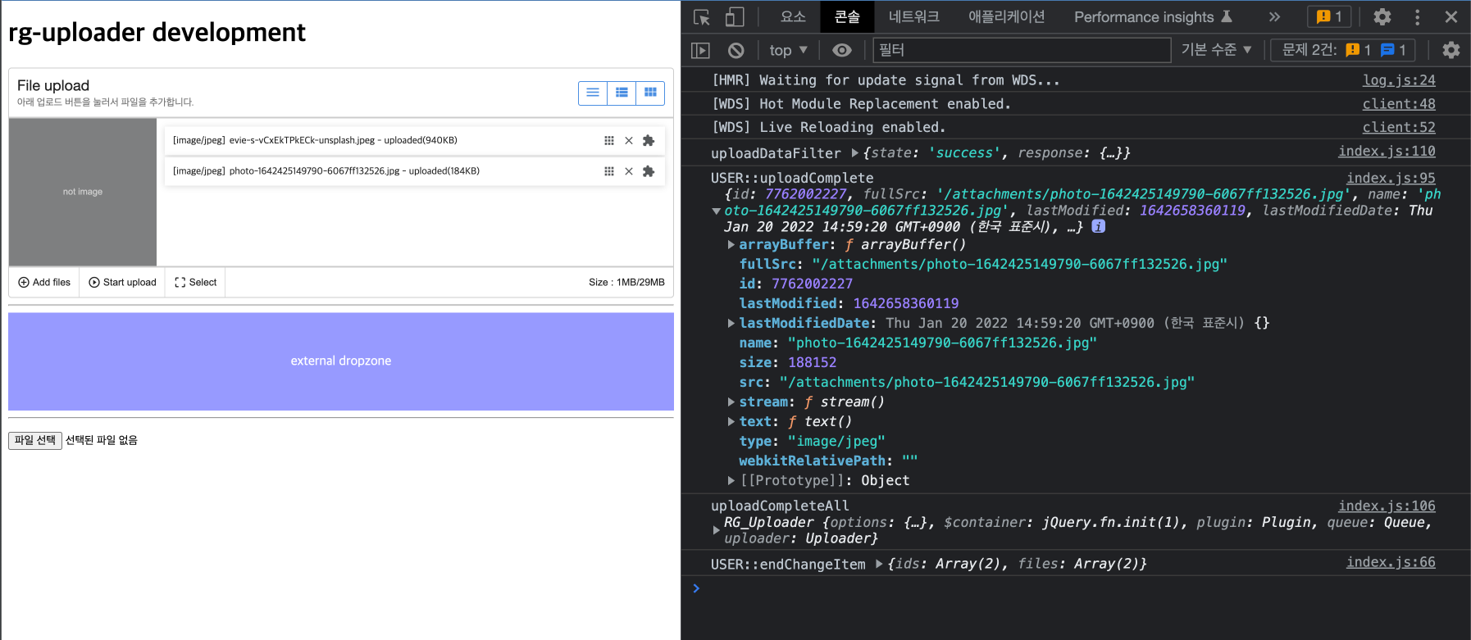This screenshot has width=1471, height=640.
Task: Switch to 콘솔 (Console) tab
Action: (x=847, y=16)
